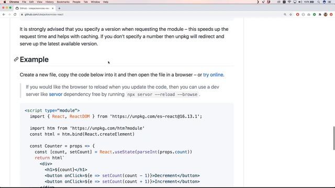Image resolution: width=335 pixels, height=188 pixels.
Task: Click the page vertical scrollbar thumb
Action: (x=334, y=138)
